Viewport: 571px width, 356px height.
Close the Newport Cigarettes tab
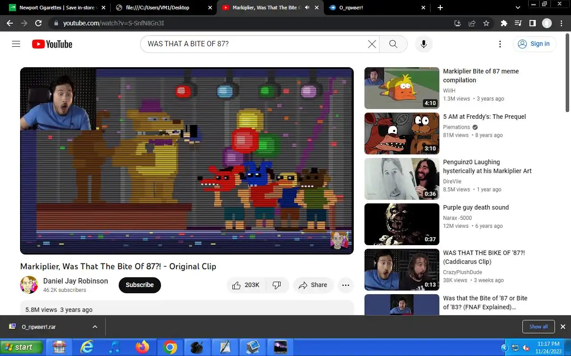tap(103, 8)
